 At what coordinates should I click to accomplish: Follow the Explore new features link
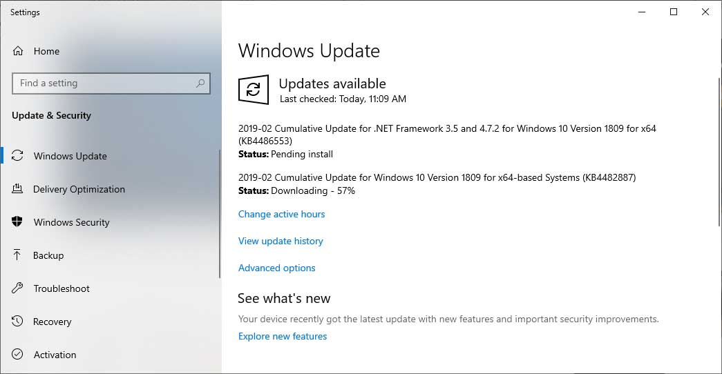283,336
